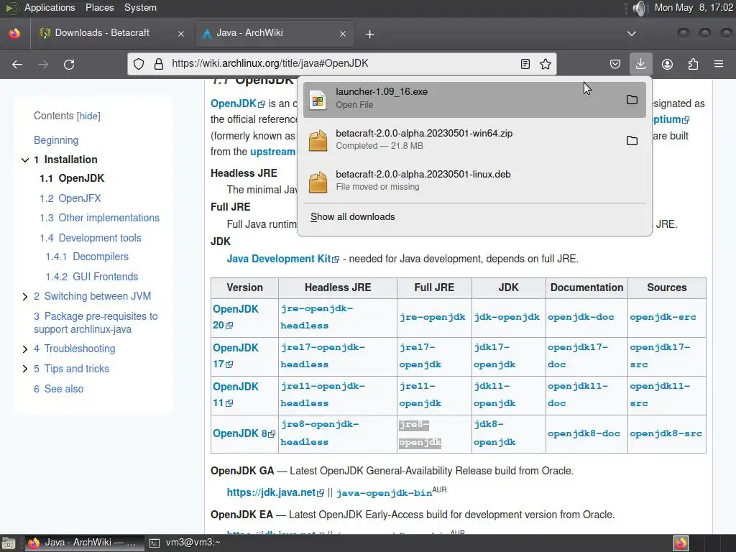Open the Java Development Kit link

(x=282, y=259)
